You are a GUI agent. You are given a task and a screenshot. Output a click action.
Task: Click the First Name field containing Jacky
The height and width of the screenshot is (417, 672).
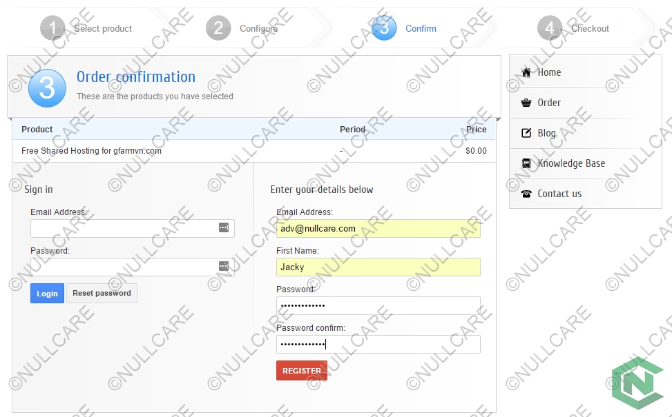[x=378, y=267]
